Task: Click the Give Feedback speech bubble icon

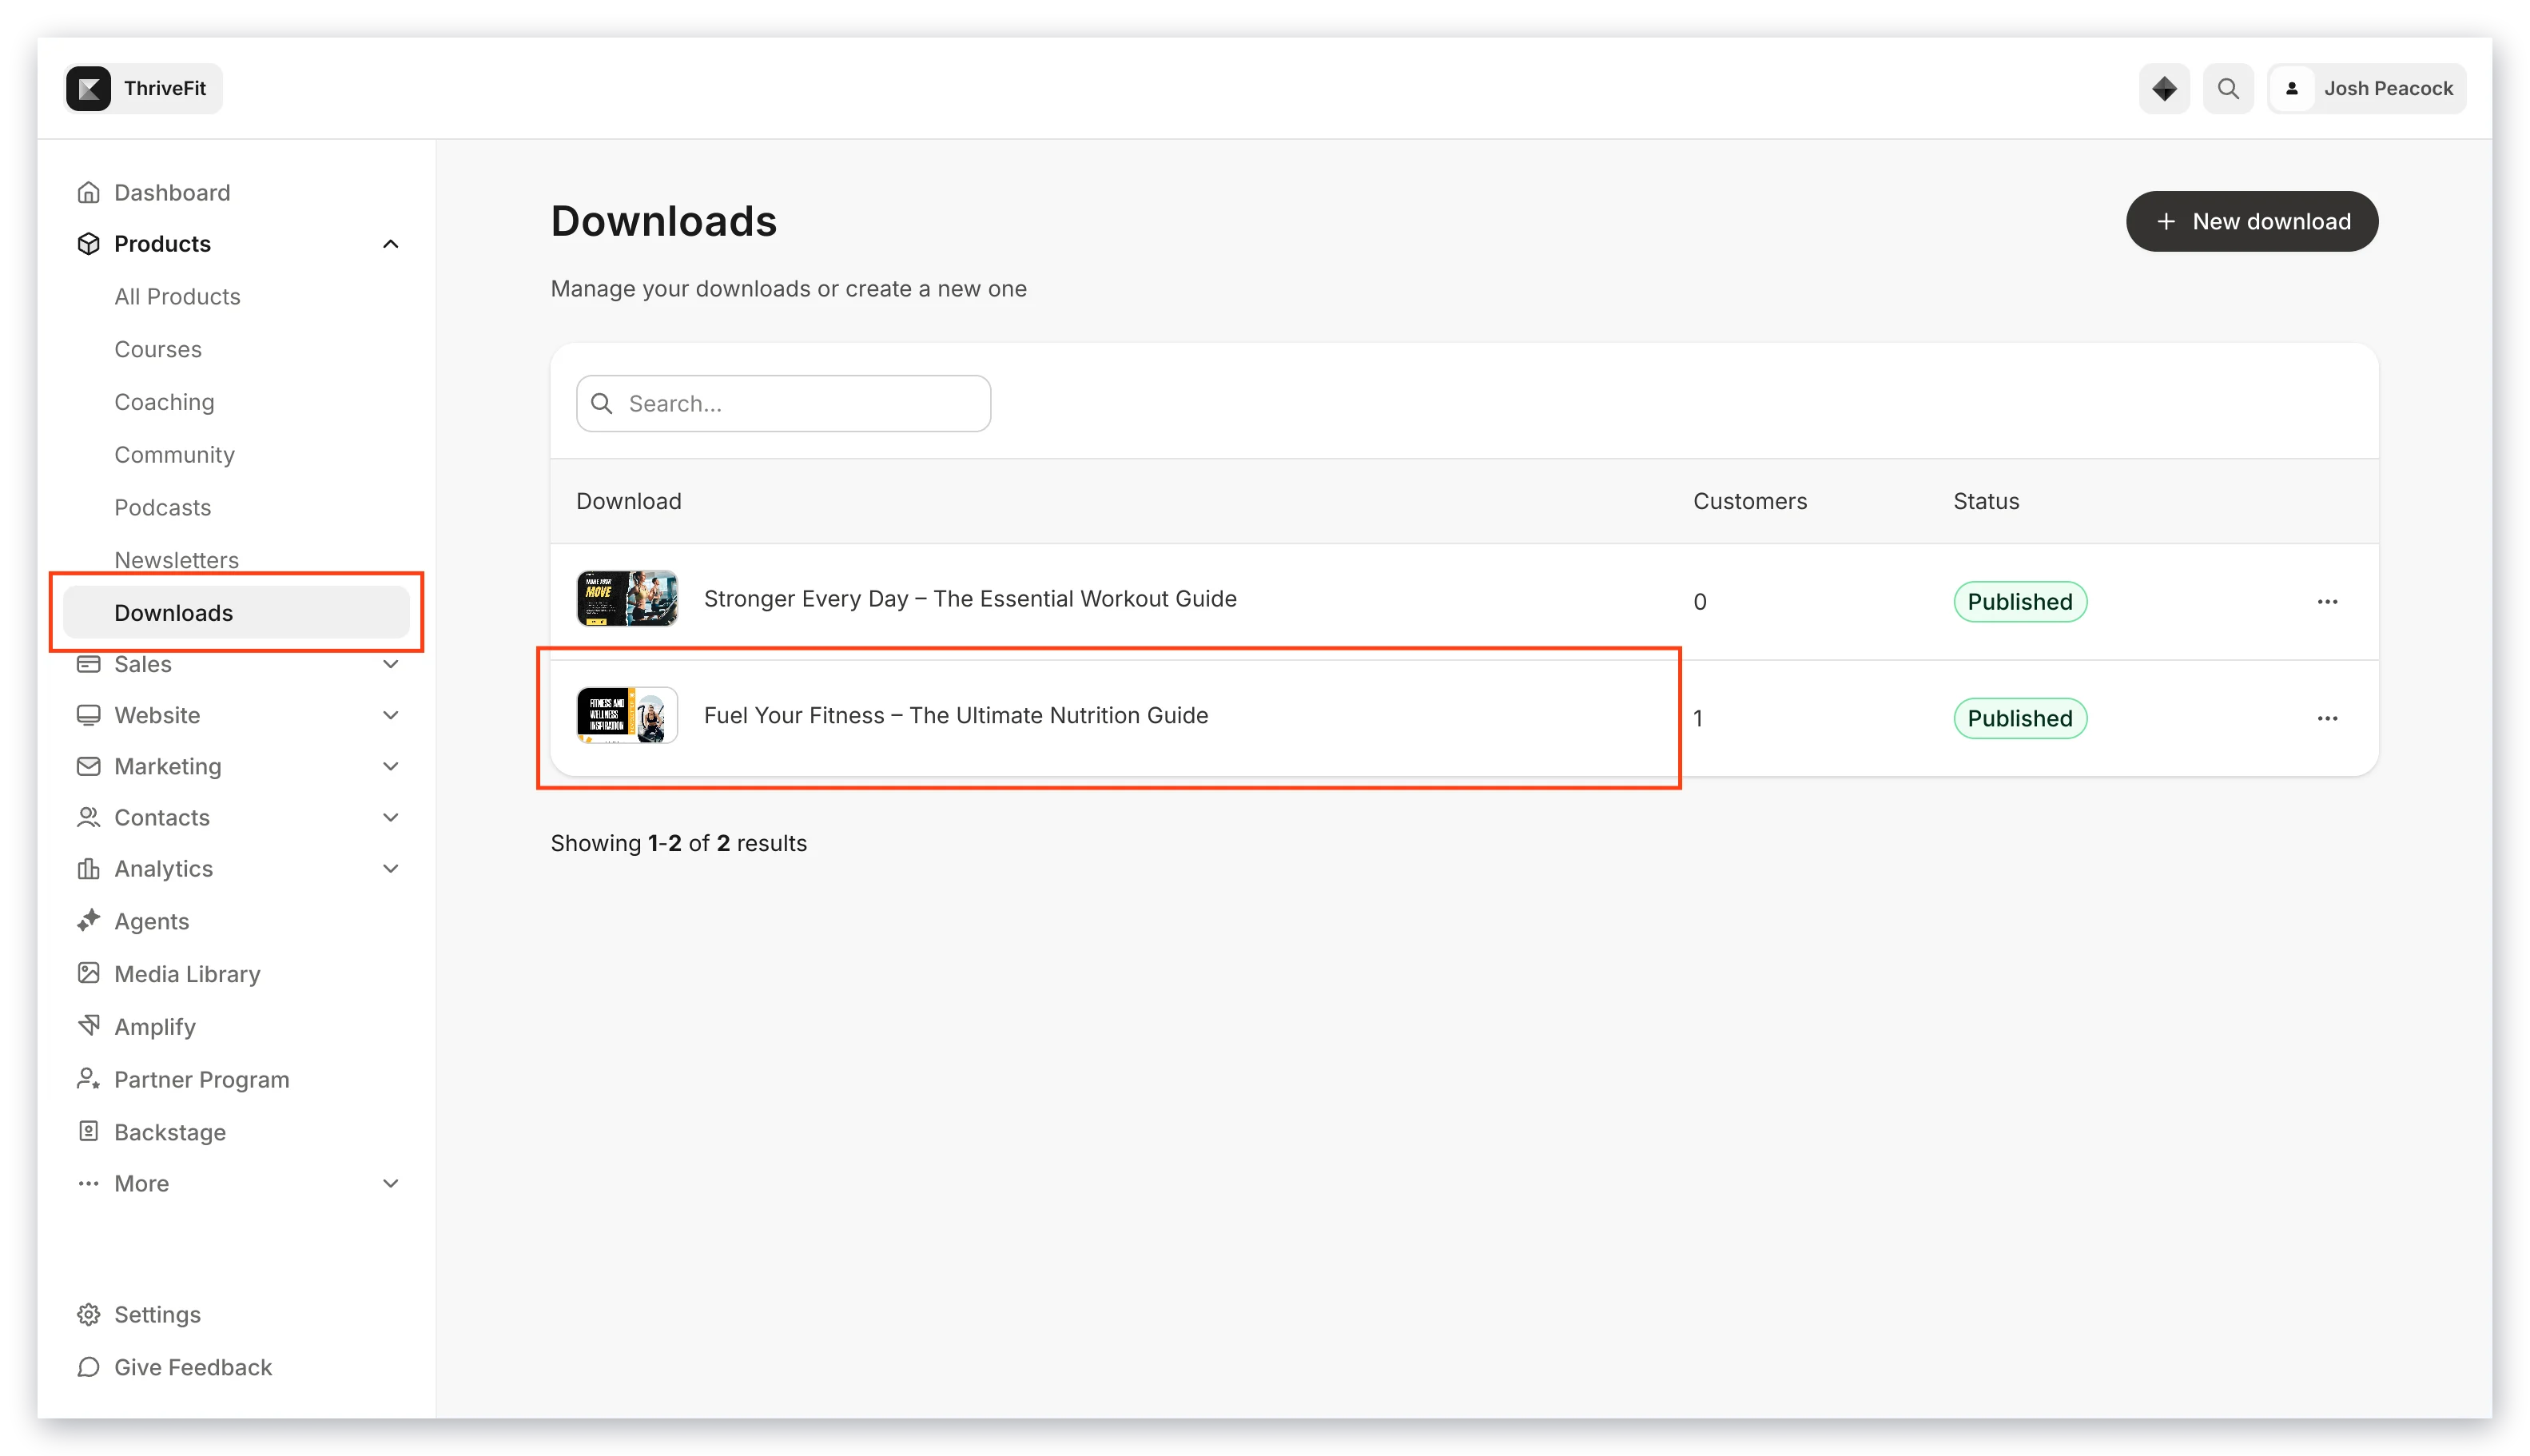Action: click(88, 1367)
